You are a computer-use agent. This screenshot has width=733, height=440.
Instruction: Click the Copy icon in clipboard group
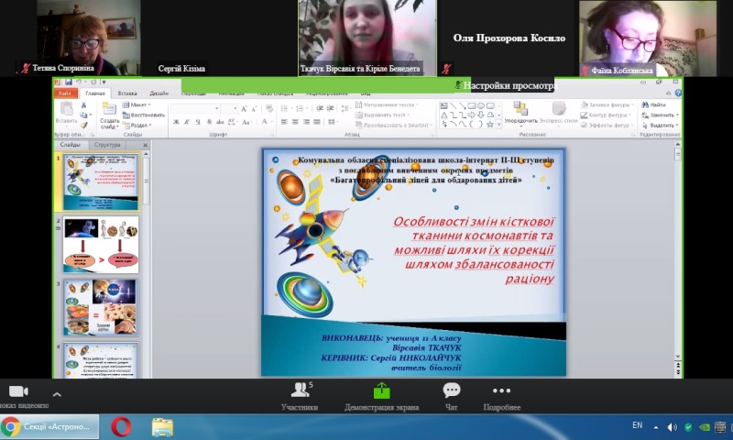click(83, 115)
